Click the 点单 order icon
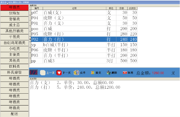 point(76,73)
